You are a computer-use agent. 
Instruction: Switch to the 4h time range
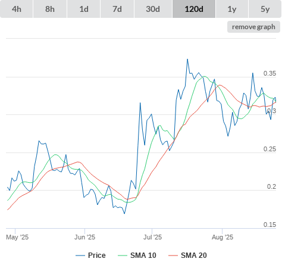tap(16, 9)
